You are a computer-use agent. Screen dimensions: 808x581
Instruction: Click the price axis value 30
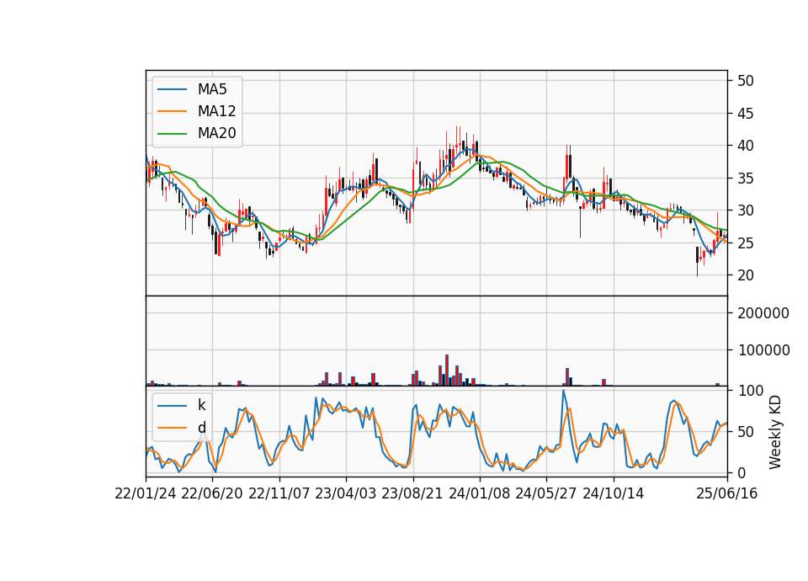tap(746, 211)
